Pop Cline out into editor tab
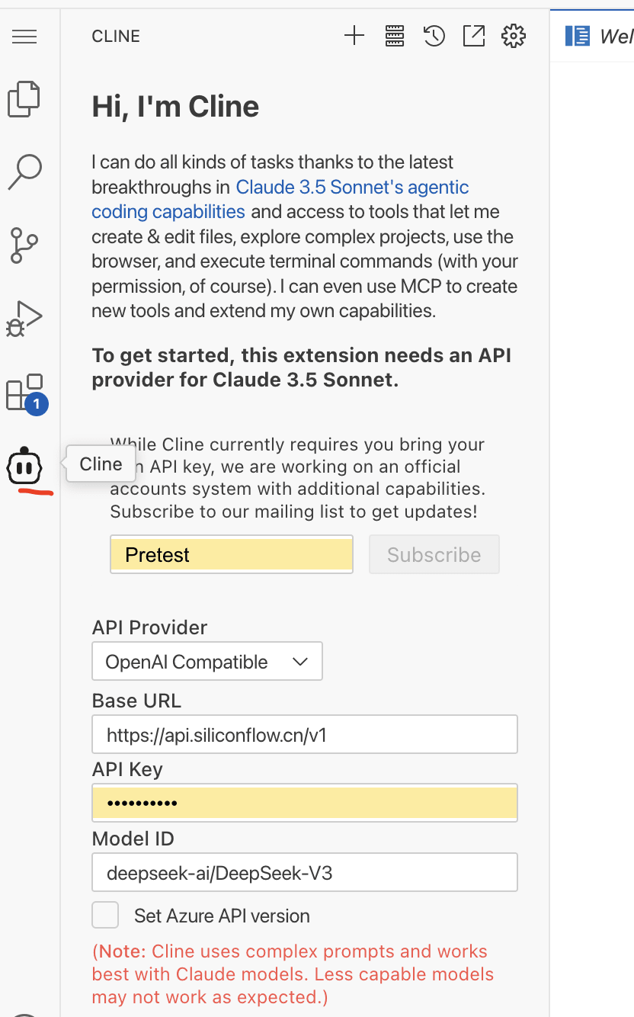This screenshot has width=634, height=1017. tap(474, 36)
